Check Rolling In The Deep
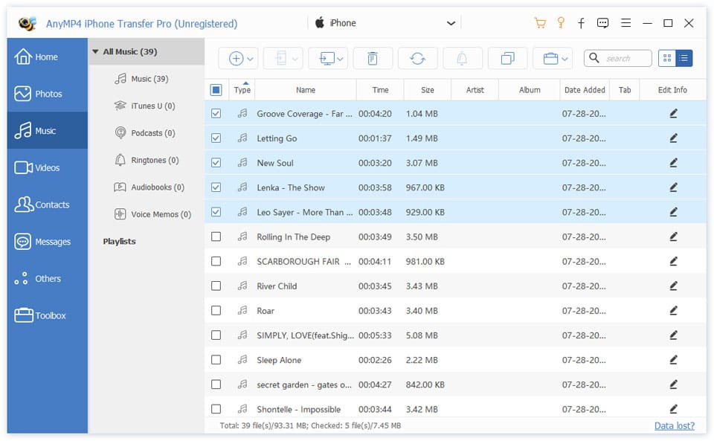The height and width of the screenshot is (441, 714). [x=216, y=236]
